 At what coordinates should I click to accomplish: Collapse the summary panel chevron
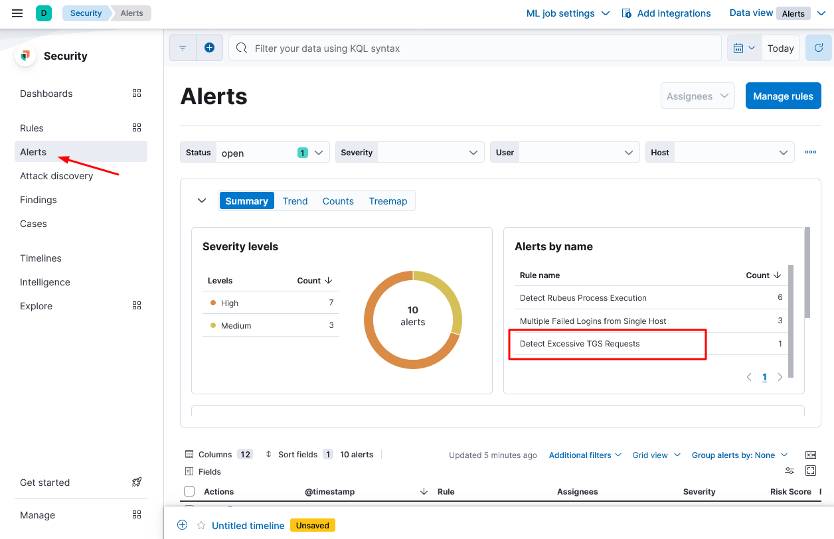(x=202, y=200)
